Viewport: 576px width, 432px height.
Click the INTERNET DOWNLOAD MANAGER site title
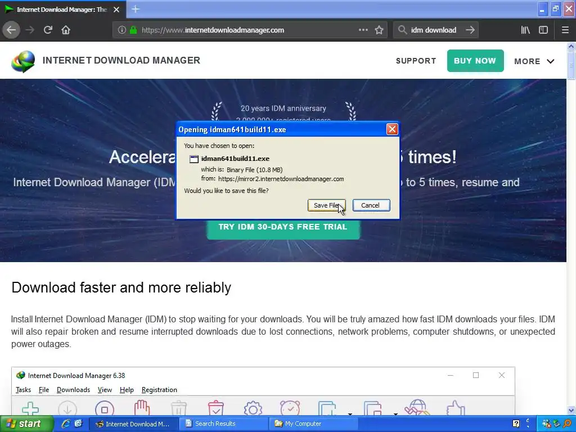(121, 60)
